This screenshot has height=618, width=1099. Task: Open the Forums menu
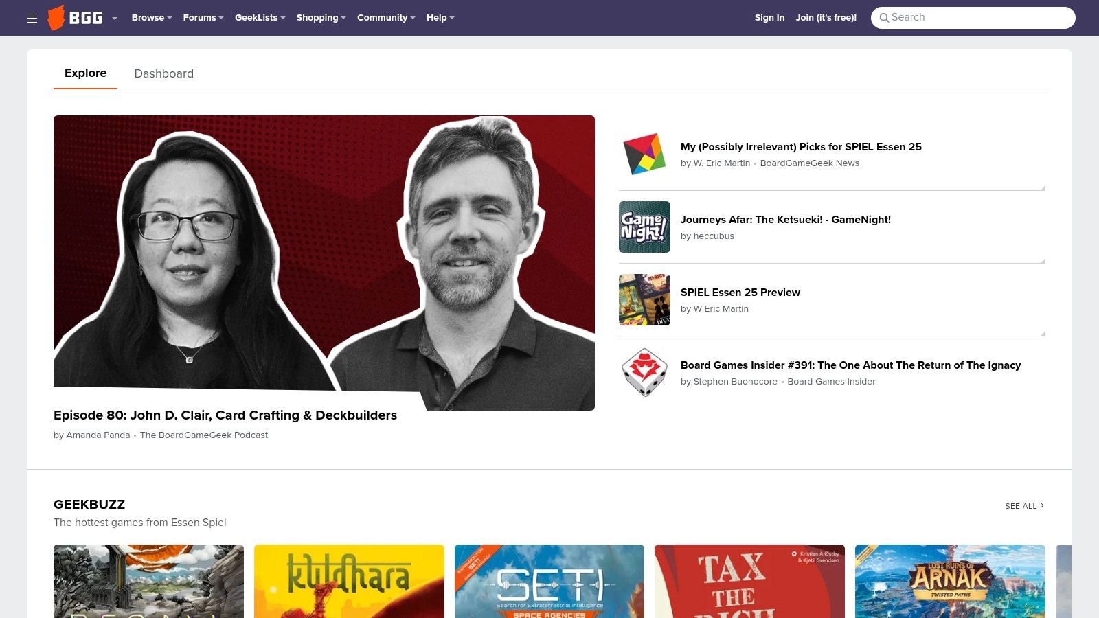point(203,18)
